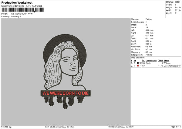Click 'Madeira Classic 40' brand cell
Image resolution: width=182 pixels, height=129 pixels.
172,66
